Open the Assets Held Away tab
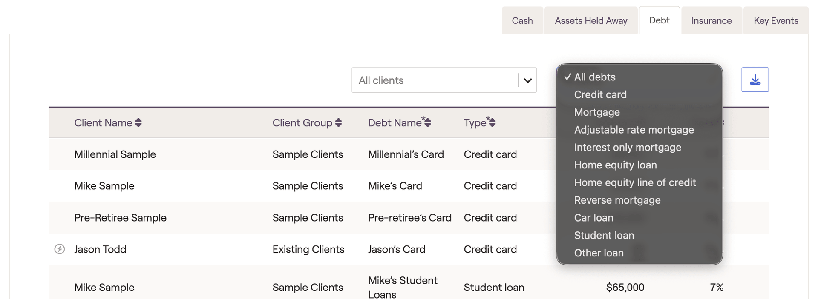 tap(590, 21)
